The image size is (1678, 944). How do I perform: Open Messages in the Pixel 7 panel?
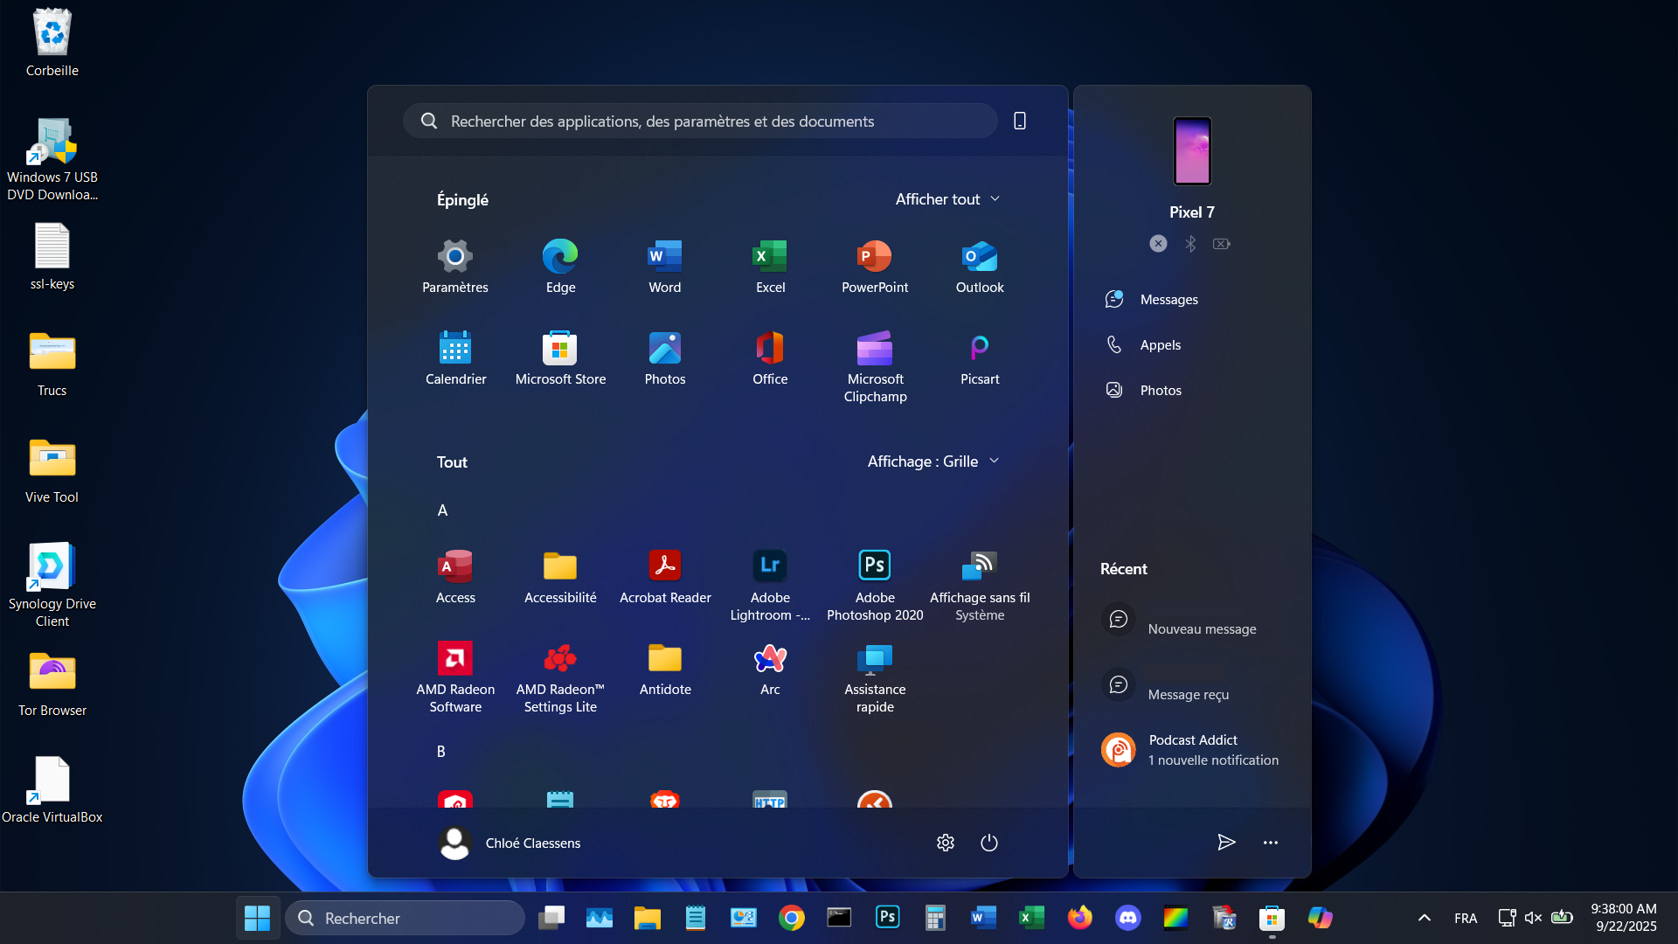[x=1168, y=299]
